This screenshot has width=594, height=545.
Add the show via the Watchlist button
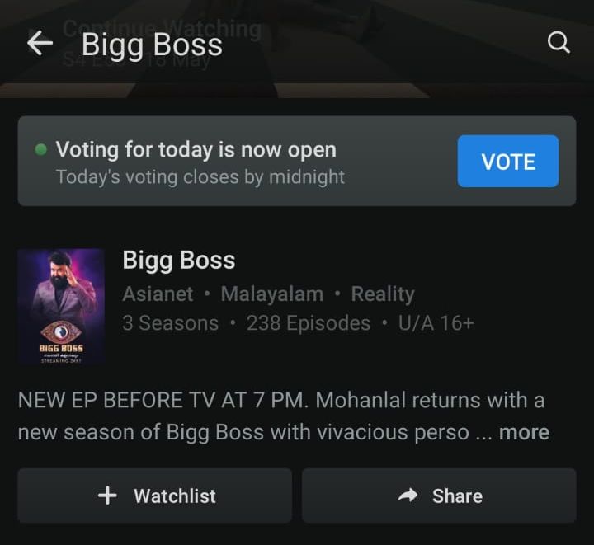154,496
